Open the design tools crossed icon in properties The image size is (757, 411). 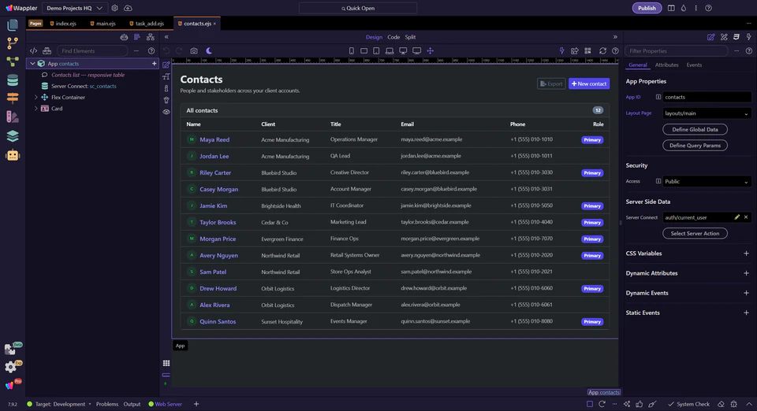(x=724, y=37)
